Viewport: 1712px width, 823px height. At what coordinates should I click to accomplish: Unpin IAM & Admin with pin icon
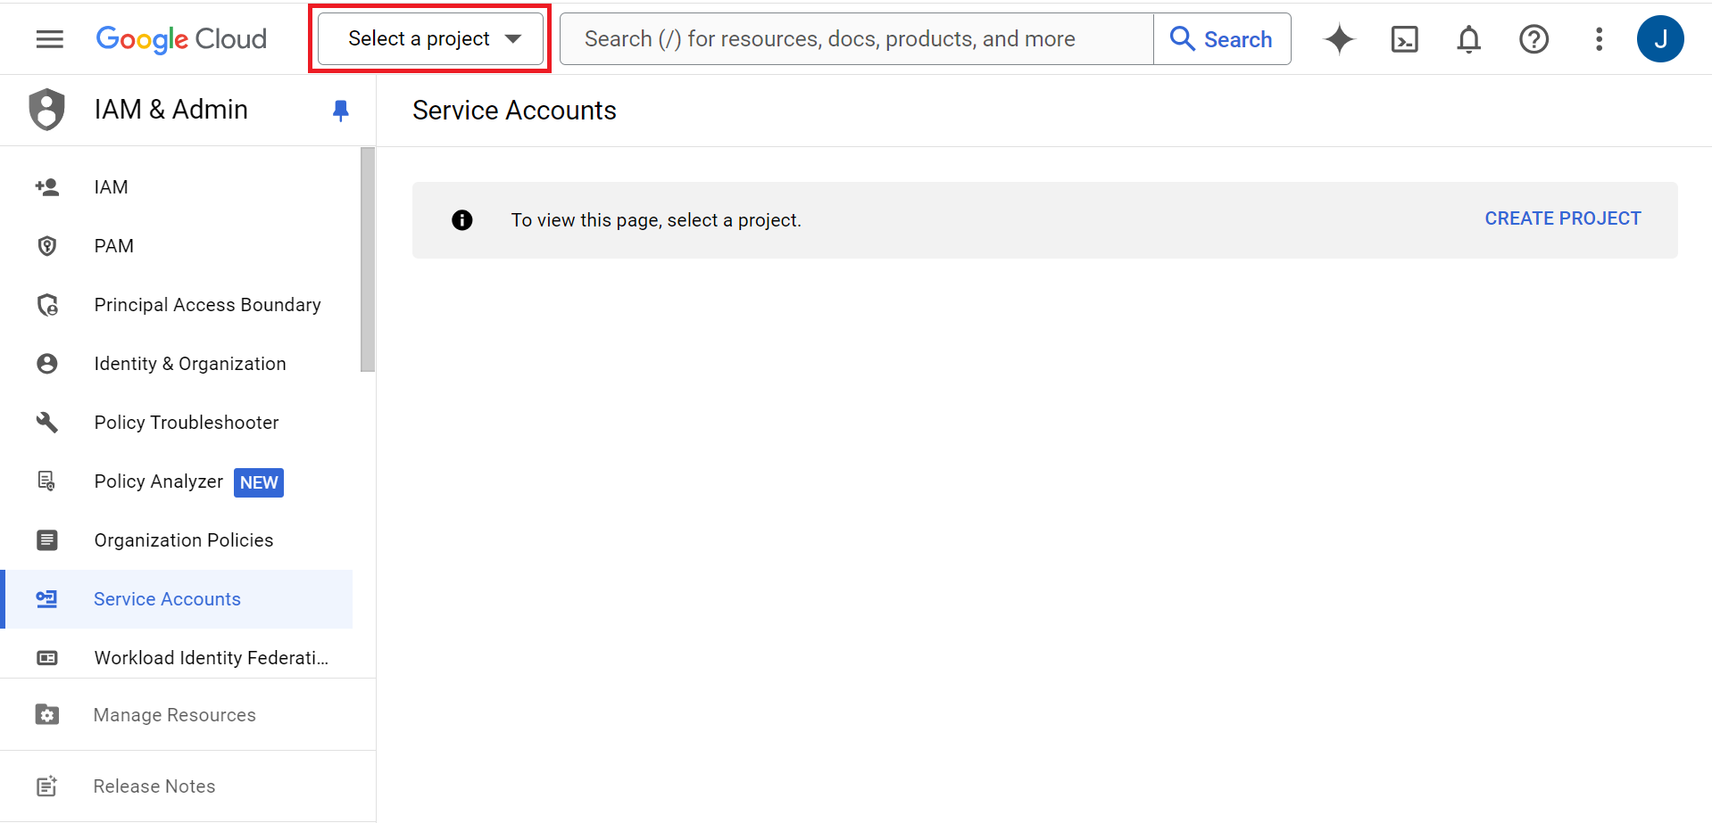[340, 111]
